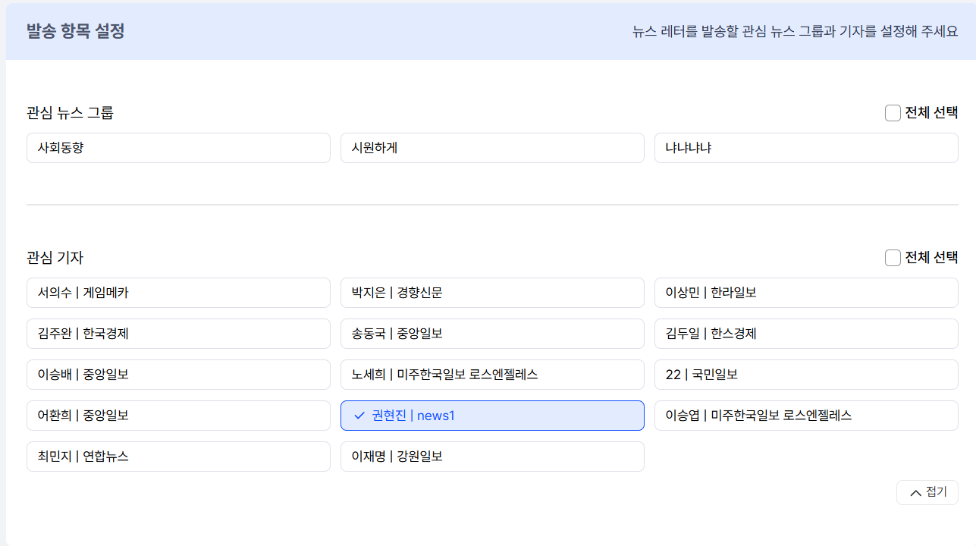
Task: Select reporter 이승엽 | 미주한국일보 로스엔젤레스
Action: click(806, 416)
